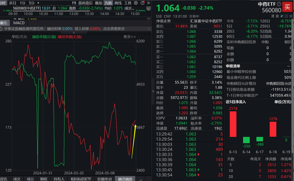Screen dimensions: 294x181
Task: Click the WP monitor icon
Action: tap(148, 8)
